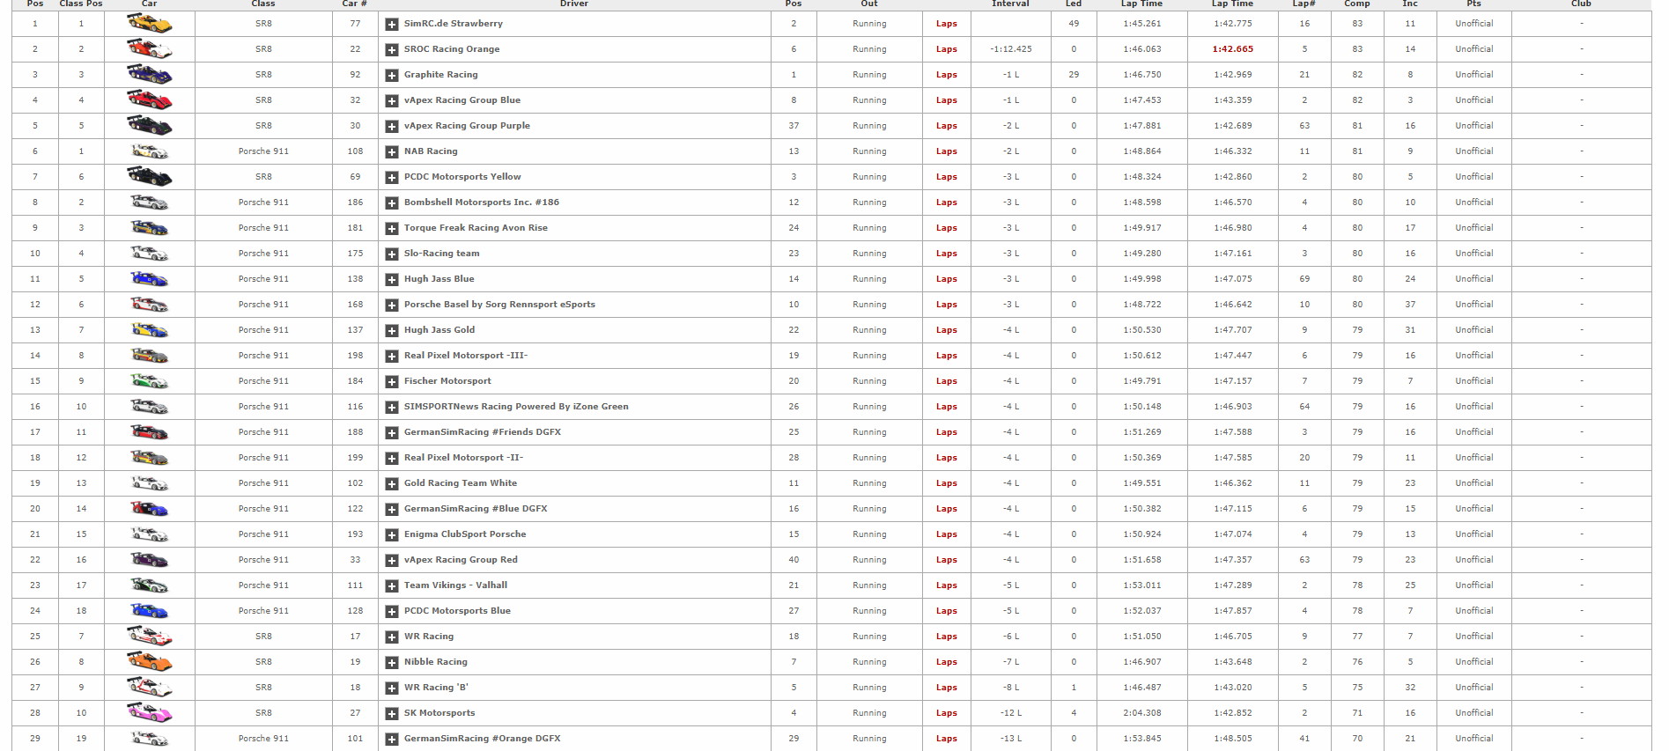
Task: Select team name Graphite Racing
Action: point(441,75)
